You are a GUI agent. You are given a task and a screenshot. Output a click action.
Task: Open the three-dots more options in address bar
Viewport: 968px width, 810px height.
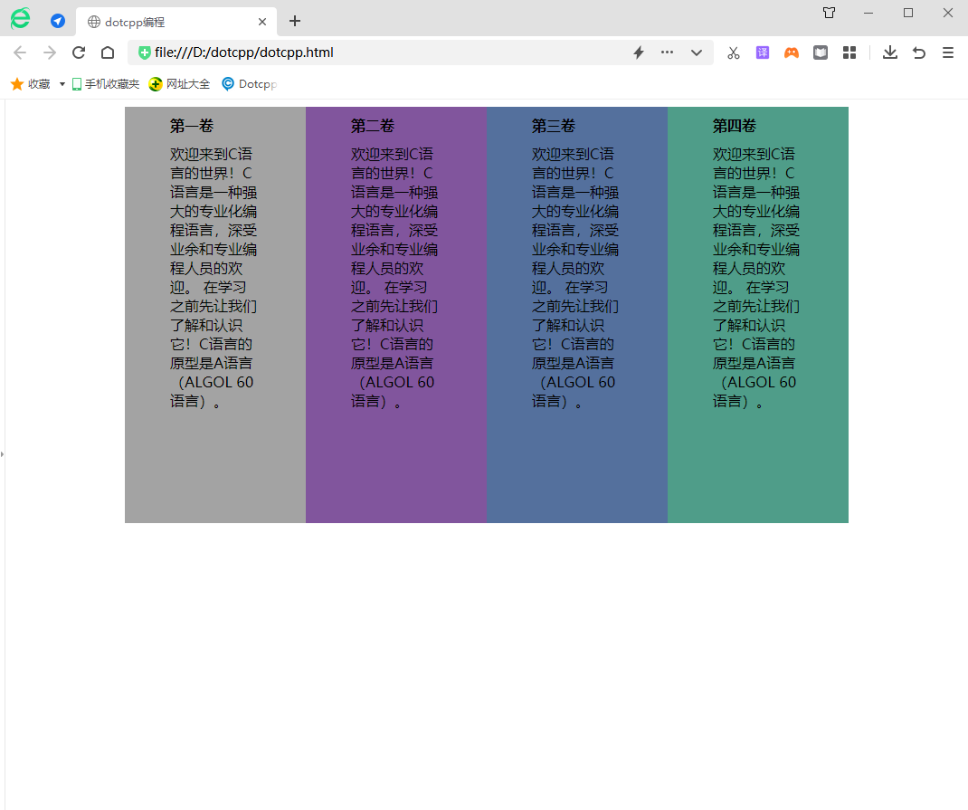pyautogui.click(x=667, y=52)
